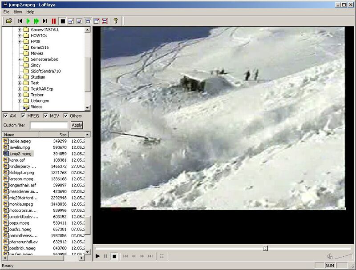Image resolution: width=356 pixels, height=270 pixels.
Task: Open the File menu
Action: pos(6,12)
